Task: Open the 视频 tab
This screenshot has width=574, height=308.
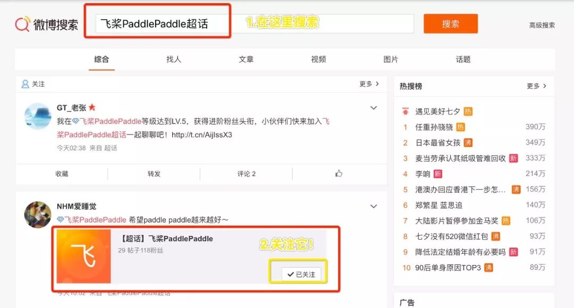Action: tap(318, 59)
